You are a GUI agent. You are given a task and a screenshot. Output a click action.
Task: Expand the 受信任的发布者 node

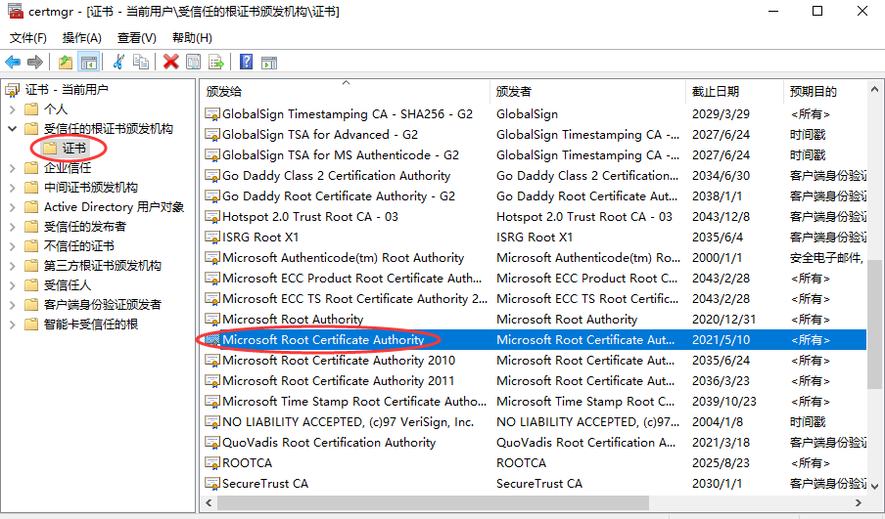click(13, 227)
